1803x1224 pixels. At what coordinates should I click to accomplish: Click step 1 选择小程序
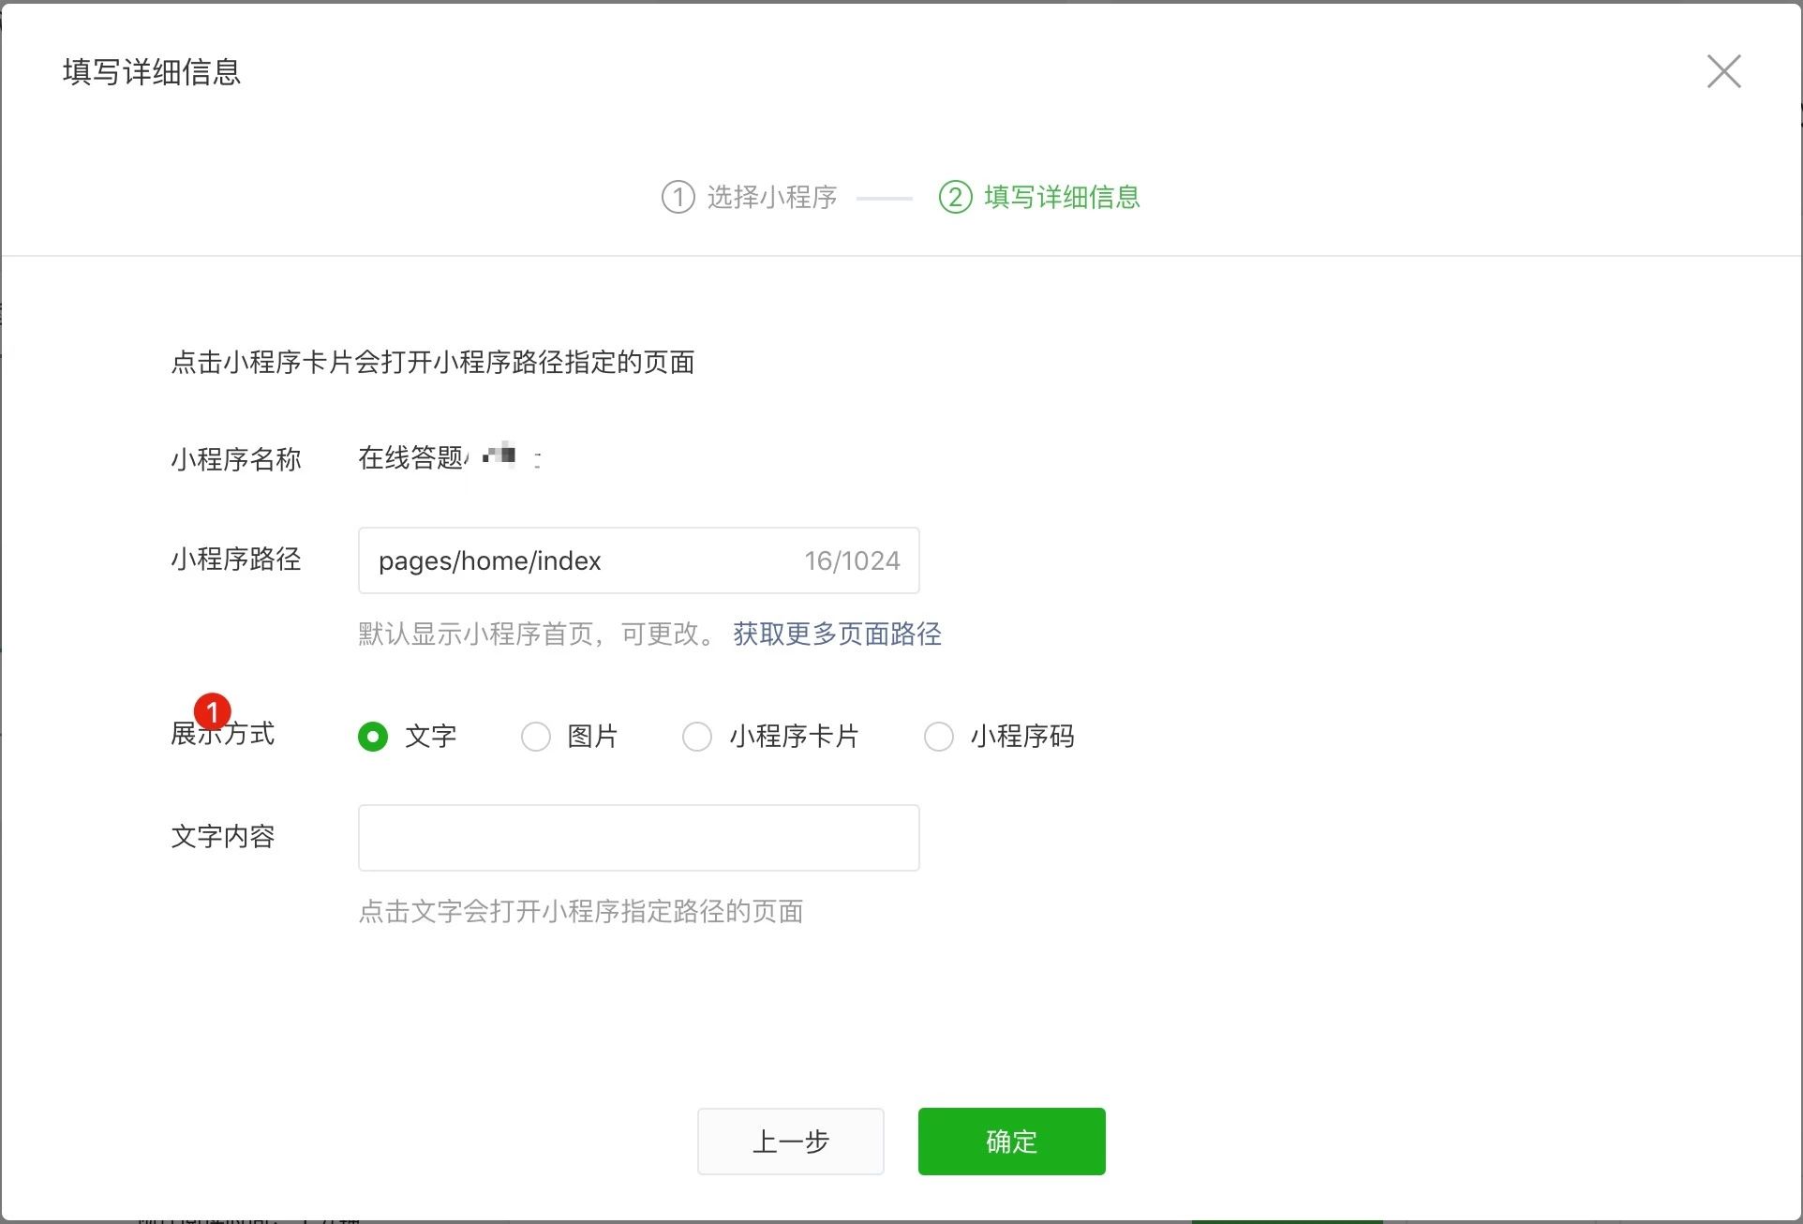(750, 197)
